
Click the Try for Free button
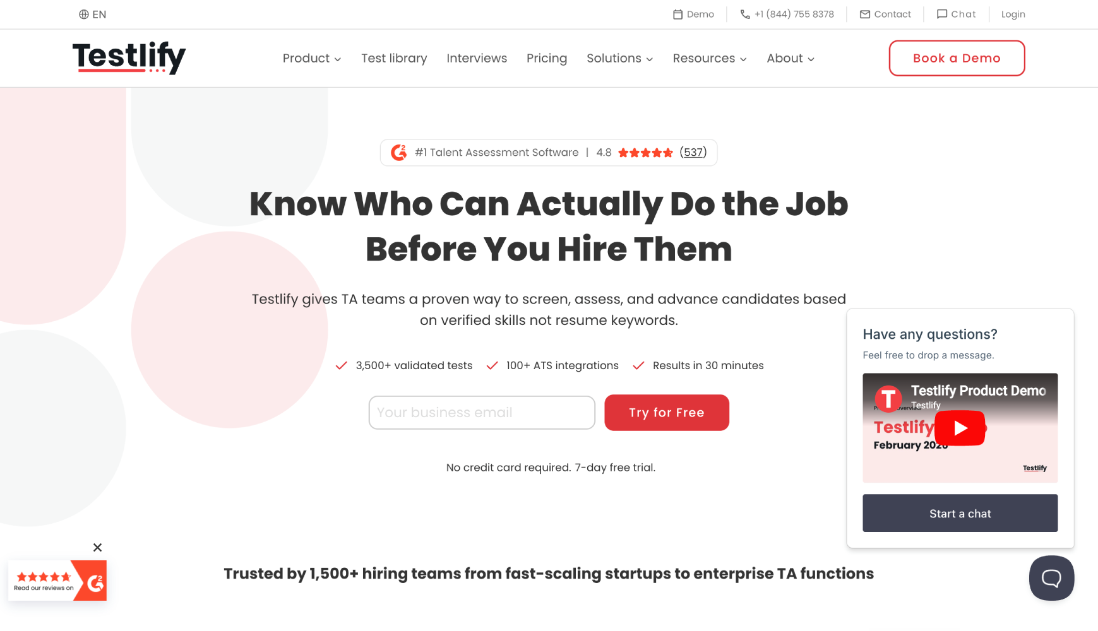[667, 413]
